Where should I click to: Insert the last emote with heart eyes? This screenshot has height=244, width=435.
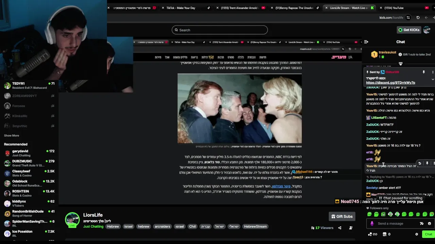pyautogui.click(x=432, y=214)
